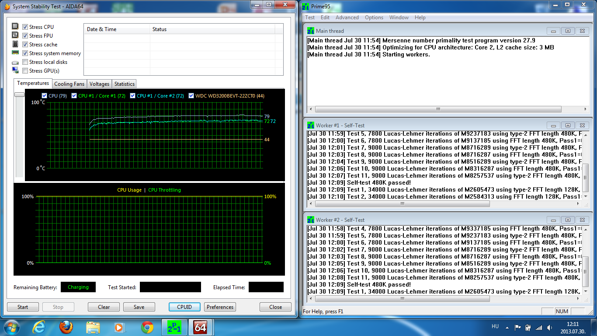
Task: Launch Firefox from the taskbar
Action: click(x=66, y=327)
